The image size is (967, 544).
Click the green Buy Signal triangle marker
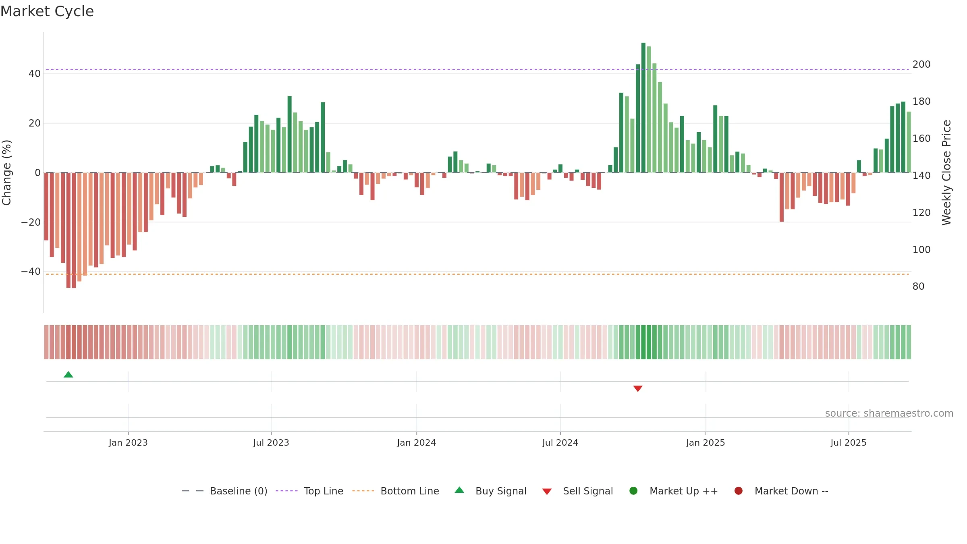(68, 375)
